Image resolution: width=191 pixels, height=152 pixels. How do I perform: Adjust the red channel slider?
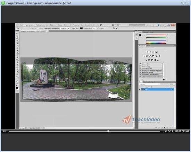pos(156,35)
